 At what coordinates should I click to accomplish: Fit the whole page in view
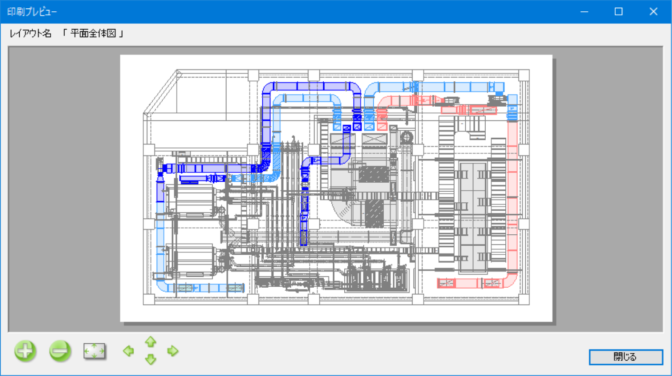(x=94, y=351)
